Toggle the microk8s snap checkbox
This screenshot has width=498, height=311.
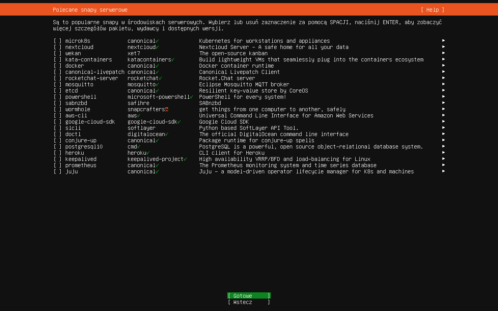(x=58, y=41)
